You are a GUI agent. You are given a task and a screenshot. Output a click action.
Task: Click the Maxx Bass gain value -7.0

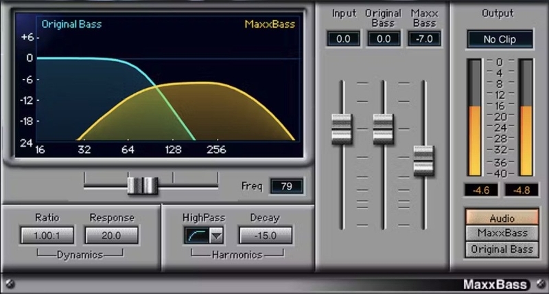point(424,39)
